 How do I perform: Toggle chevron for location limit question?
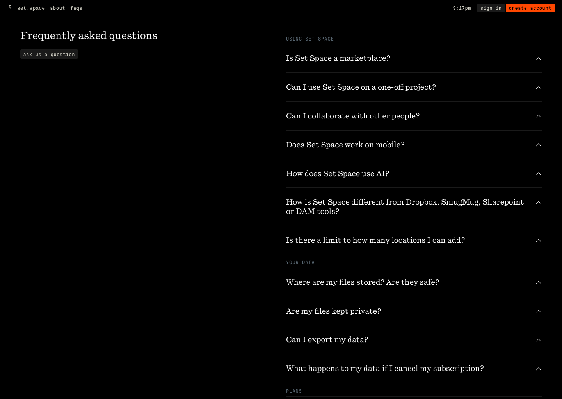(x=538, y=240)
